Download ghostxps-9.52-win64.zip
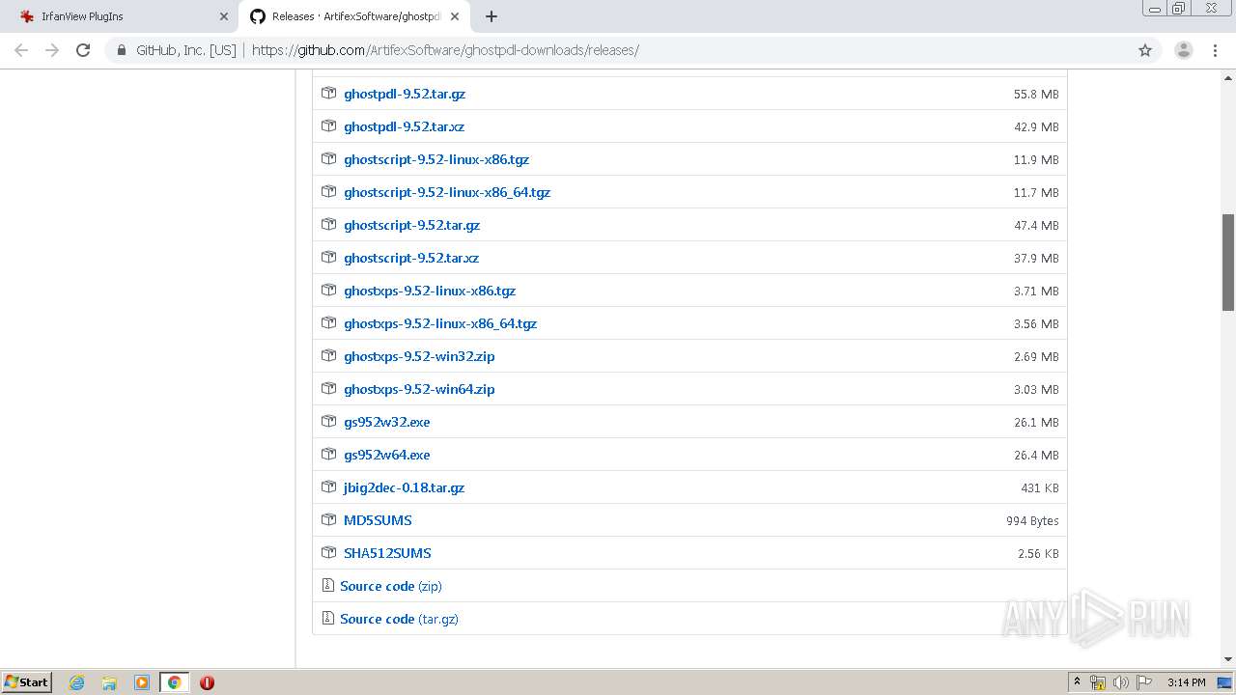This screenshot has width=1236, height=695. click(419, 389)
